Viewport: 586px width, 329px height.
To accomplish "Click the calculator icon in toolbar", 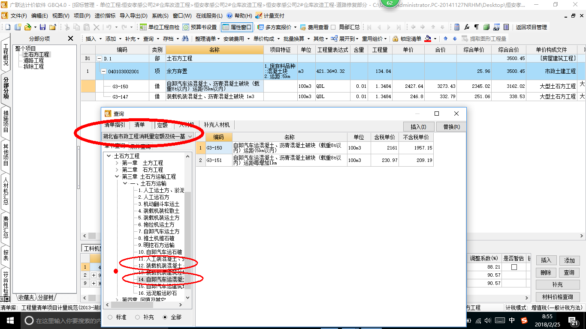I will [457, 27].
